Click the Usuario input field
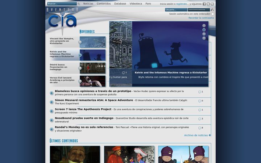 (x=176, y=10)
